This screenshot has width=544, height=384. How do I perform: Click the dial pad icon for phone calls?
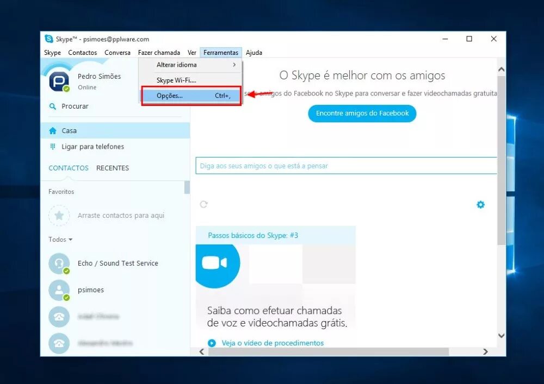53,147
